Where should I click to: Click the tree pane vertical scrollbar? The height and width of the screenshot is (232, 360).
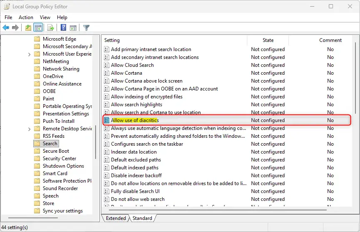click(96, 142)
